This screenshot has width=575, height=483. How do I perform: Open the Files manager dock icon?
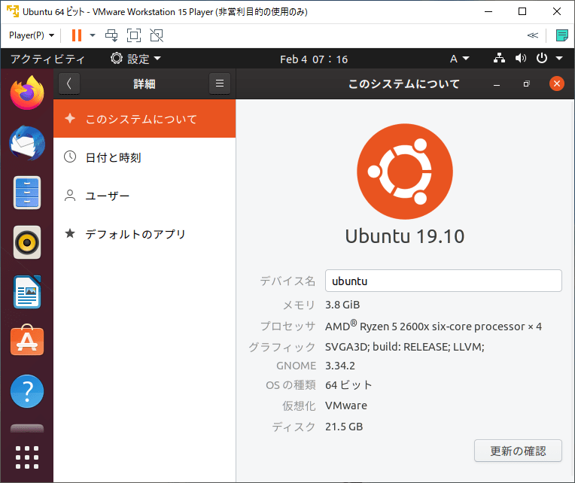tap(27, 193)
